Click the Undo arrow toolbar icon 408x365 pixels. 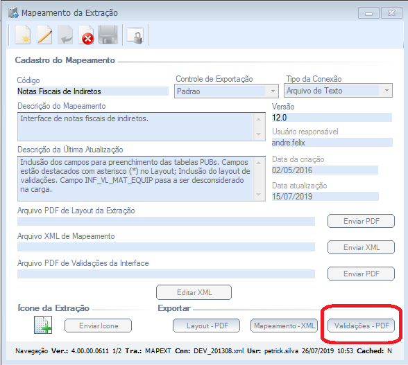click(65, 35)
